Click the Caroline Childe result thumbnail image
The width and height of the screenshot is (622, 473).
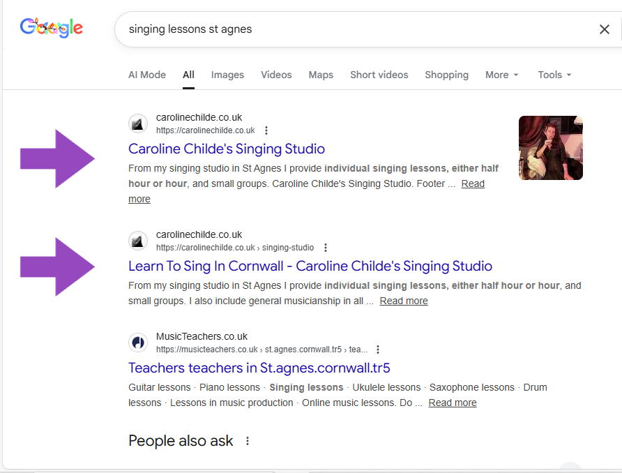pos(550,148)
